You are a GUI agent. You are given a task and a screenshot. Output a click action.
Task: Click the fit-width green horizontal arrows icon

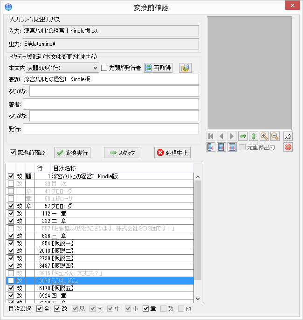[x=242, y=136]
